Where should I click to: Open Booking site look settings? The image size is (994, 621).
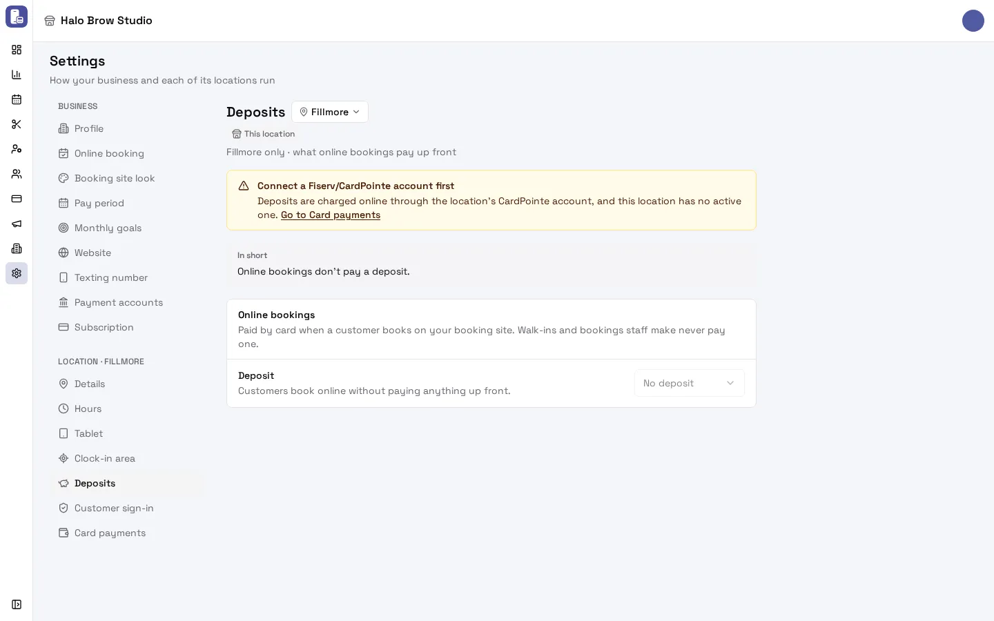tap(127, 178)
